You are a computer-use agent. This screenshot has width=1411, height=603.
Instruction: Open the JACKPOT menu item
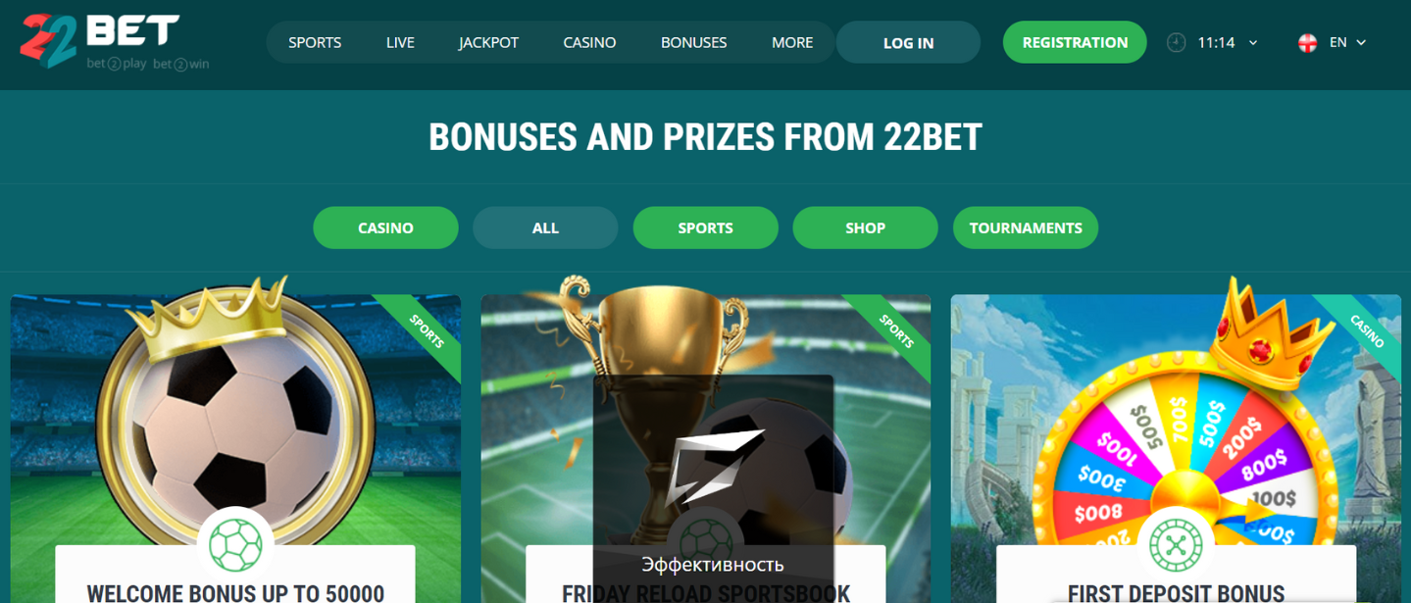click(488, 42)
